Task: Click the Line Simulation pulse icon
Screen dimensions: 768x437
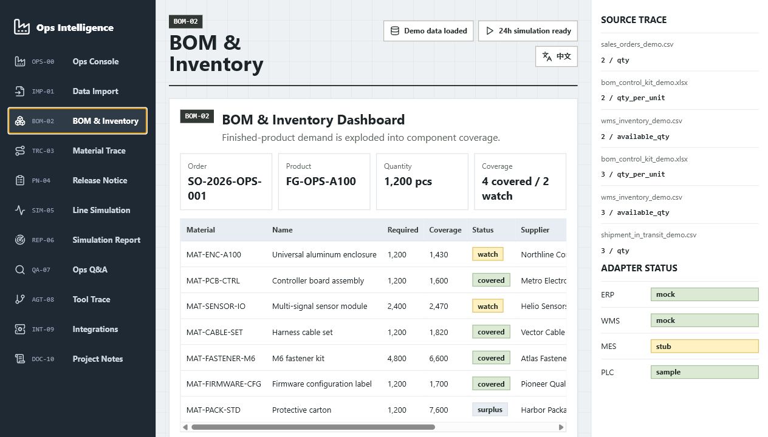Action: click(20, 210)
